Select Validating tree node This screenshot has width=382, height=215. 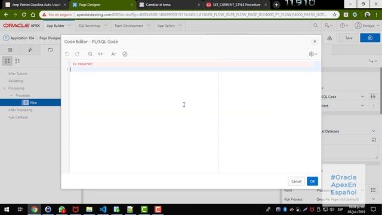(x=16, y=81)
